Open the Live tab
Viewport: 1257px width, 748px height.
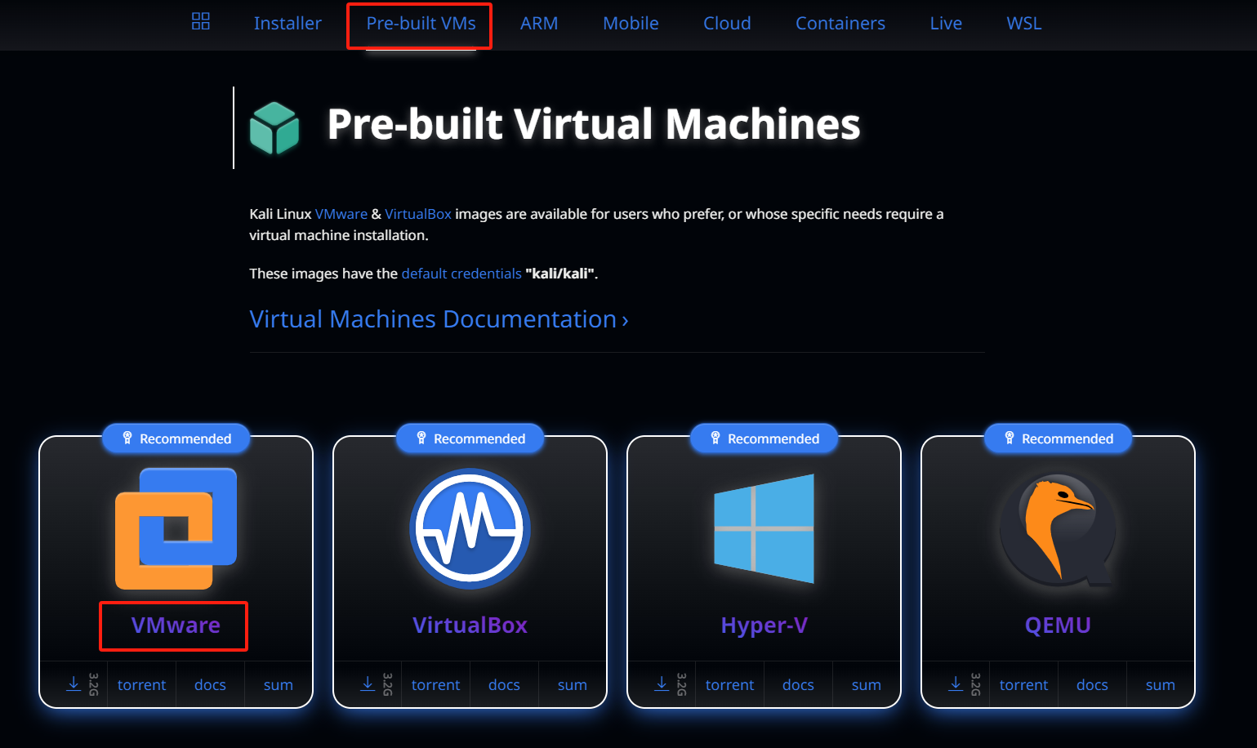tap(946, 24)
